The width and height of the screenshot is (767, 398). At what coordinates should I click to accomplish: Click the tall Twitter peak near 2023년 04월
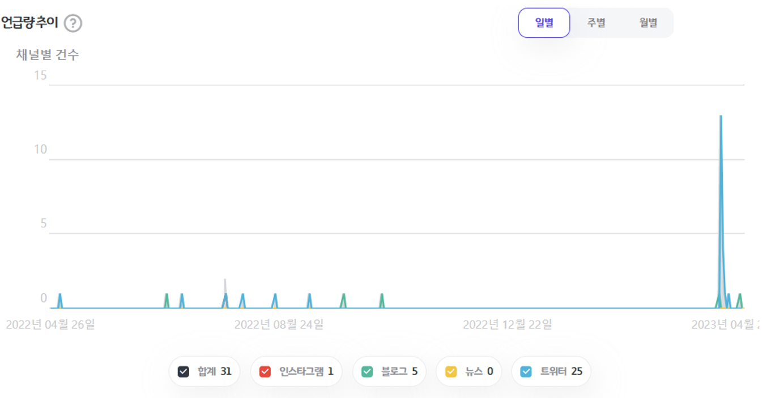pos(721,116)
